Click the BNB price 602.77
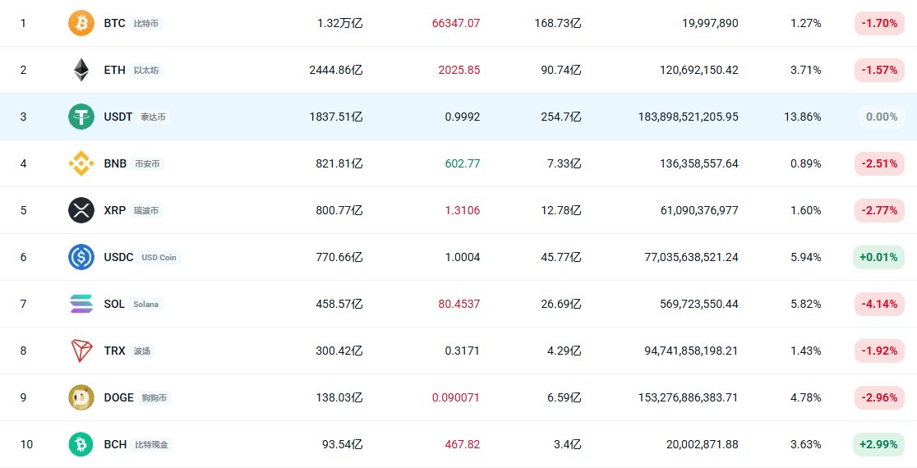Screen dimensions: 917x468 tap(462, 163)
